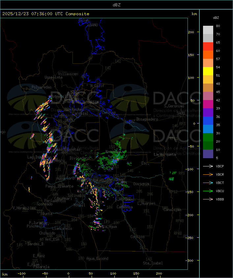Viewport: 233px width, 278px height.
Task: Click the dBZ heading above the color scale
Action: click(x=216, y=18)
